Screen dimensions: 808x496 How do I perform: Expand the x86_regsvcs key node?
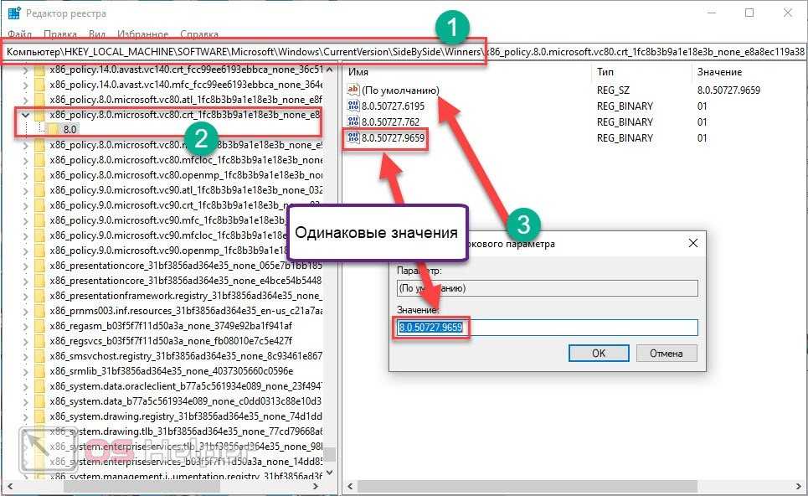click(x=26, y=341)
